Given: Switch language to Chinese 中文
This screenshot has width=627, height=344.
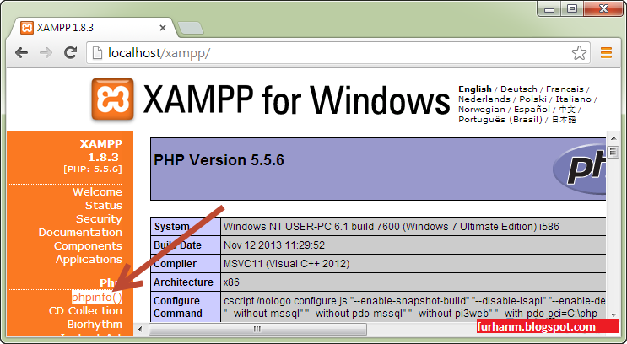Looking at the screenshot, I should click(566, 109).
